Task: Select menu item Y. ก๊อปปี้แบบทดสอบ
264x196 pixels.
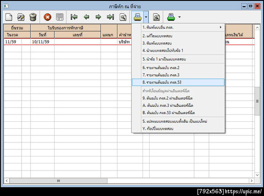Action: (179, 128)
